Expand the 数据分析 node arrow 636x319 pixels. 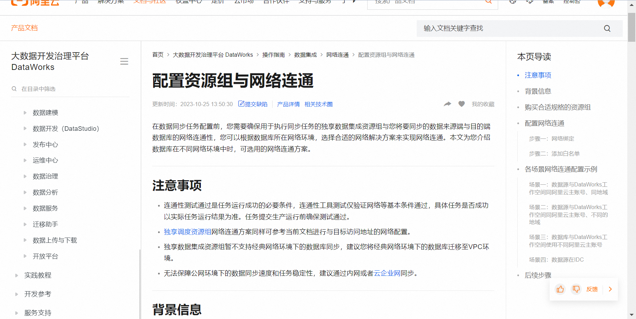[x=25, y=192]
